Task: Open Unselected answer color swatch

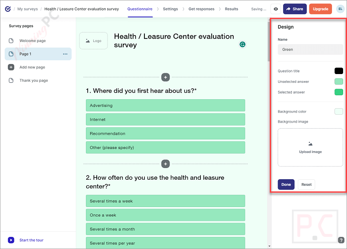Action: (339, 81)
